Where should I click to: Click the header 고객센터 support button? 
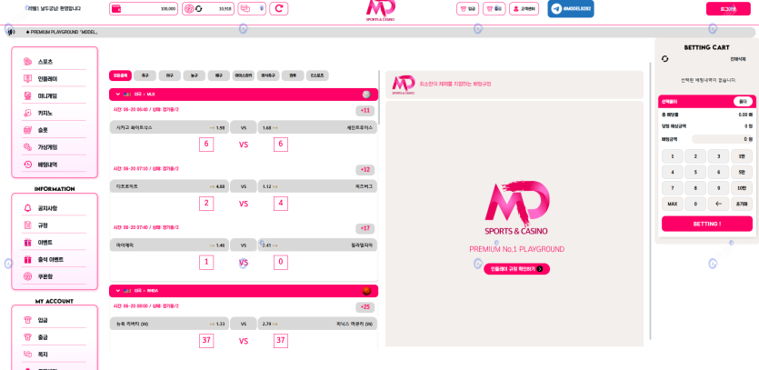(x=524, y=9)
